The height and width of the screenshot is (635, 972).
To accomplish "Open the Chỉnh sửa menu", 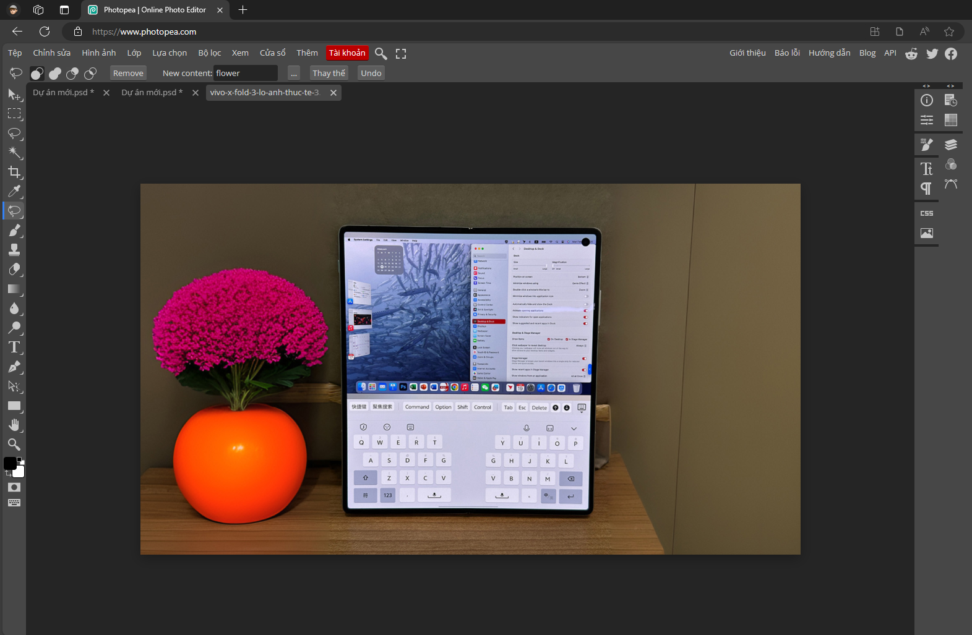I will click(x=52, y=53).
